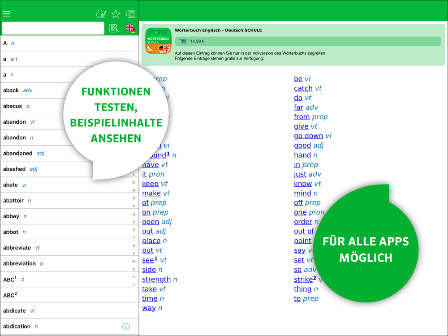Follow the 'give' link

click(301, 126)
